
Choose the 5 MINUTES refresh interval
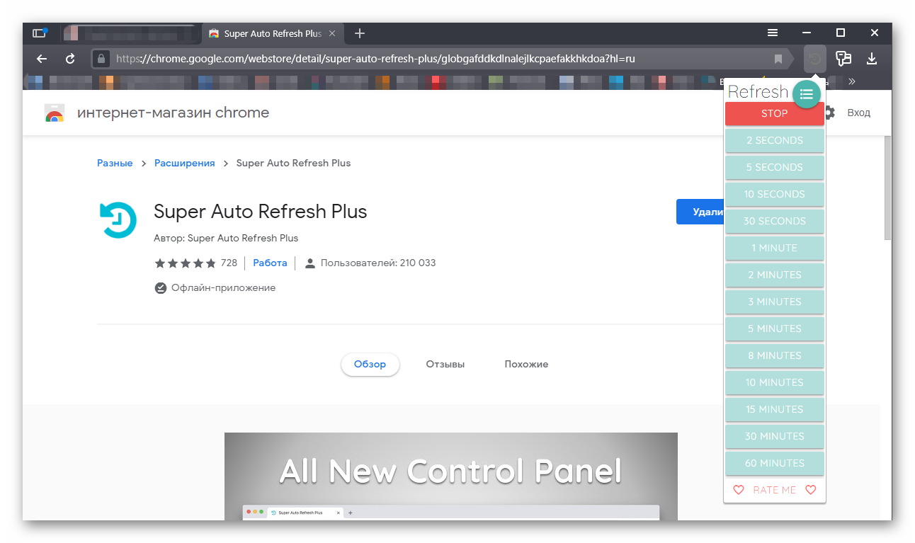774,328
